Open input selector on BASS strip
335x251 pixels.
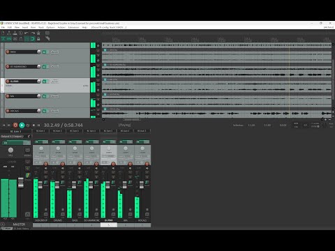[75, 156]
